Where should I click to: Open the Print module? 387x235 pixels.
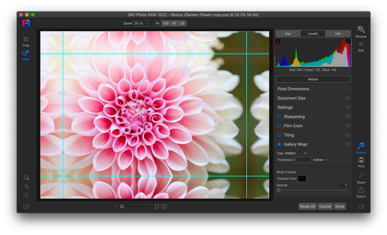361,162
